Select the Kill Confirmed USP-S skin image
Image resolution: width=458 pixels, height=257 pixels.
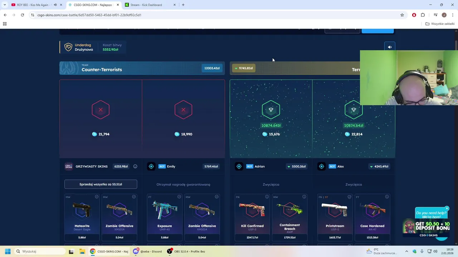[x=252, y=210]
